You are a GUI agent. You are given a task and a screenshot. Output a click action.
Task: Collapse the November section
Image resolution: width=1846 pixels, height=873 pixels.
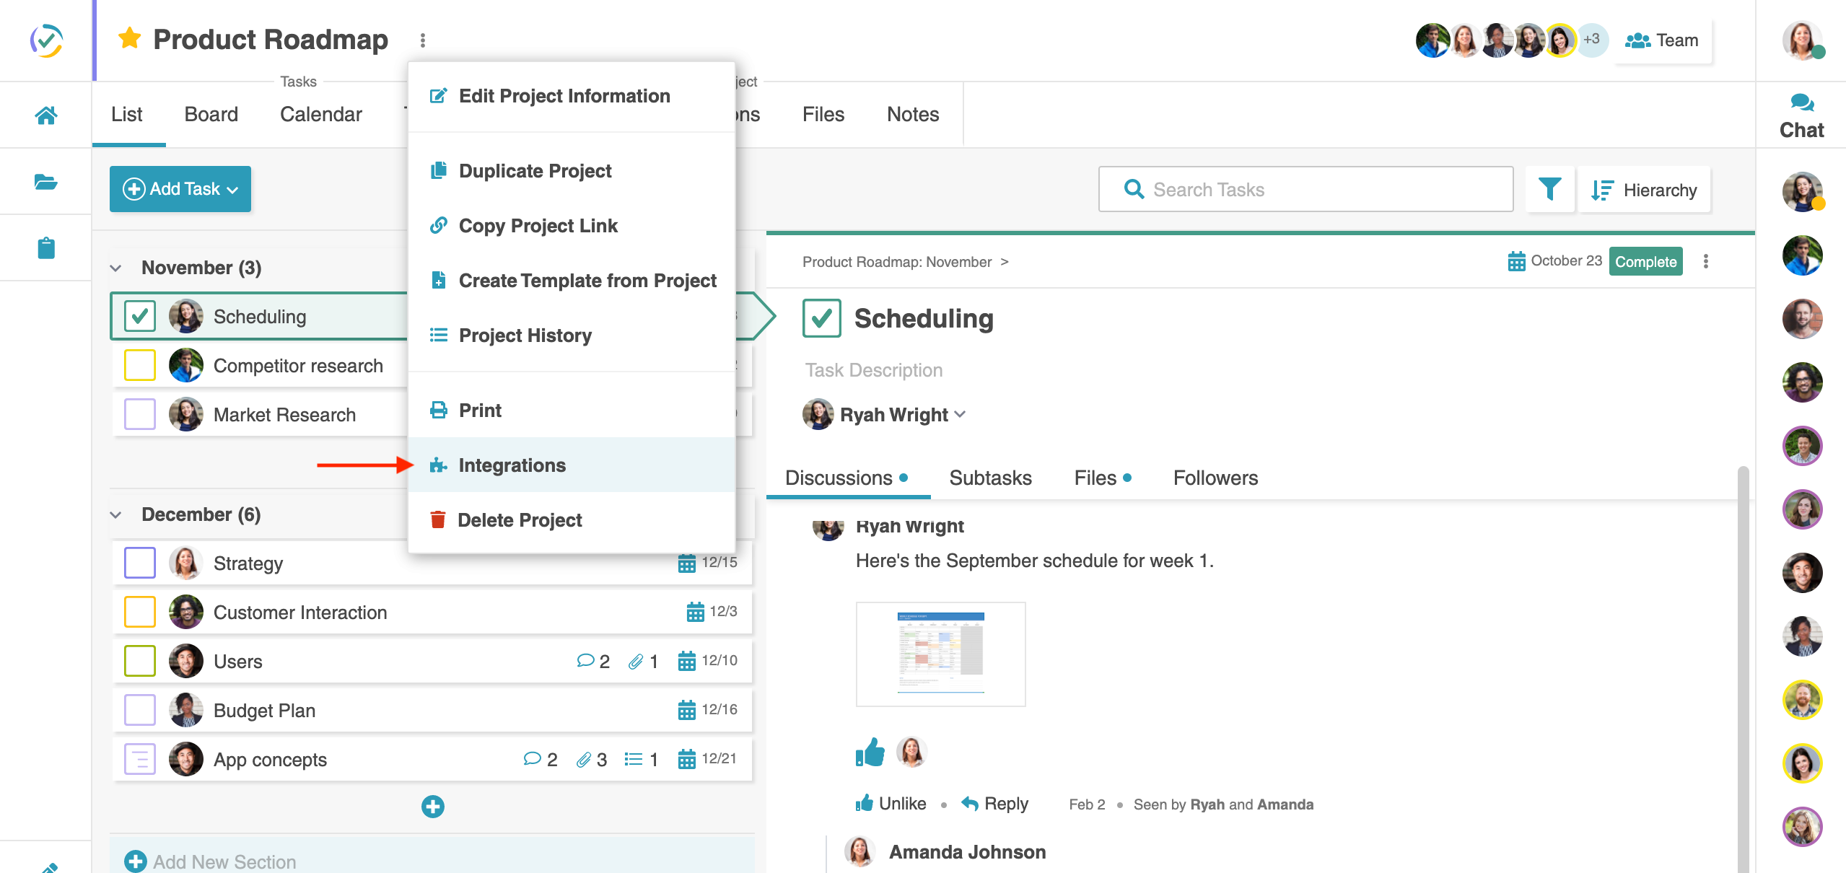click(x=116, y=267)
